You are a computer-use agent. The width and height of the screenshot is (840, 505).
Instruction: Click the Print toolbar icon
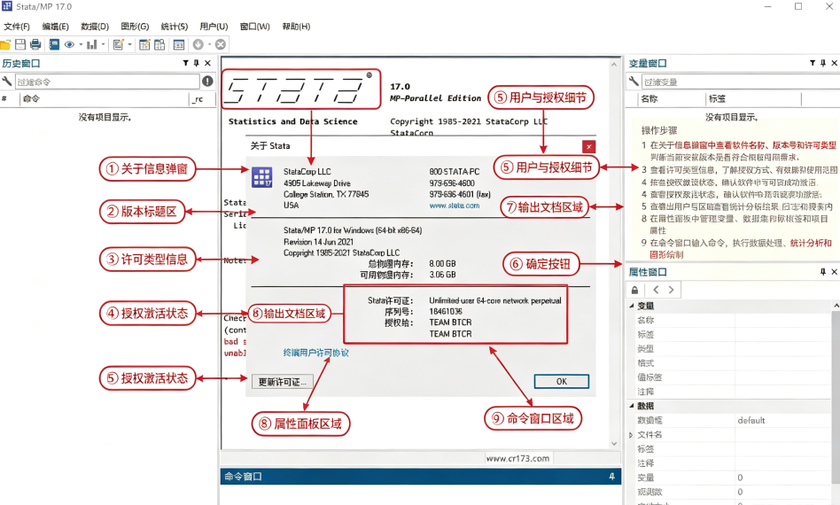pyautogui.click(x=35, y=44)
